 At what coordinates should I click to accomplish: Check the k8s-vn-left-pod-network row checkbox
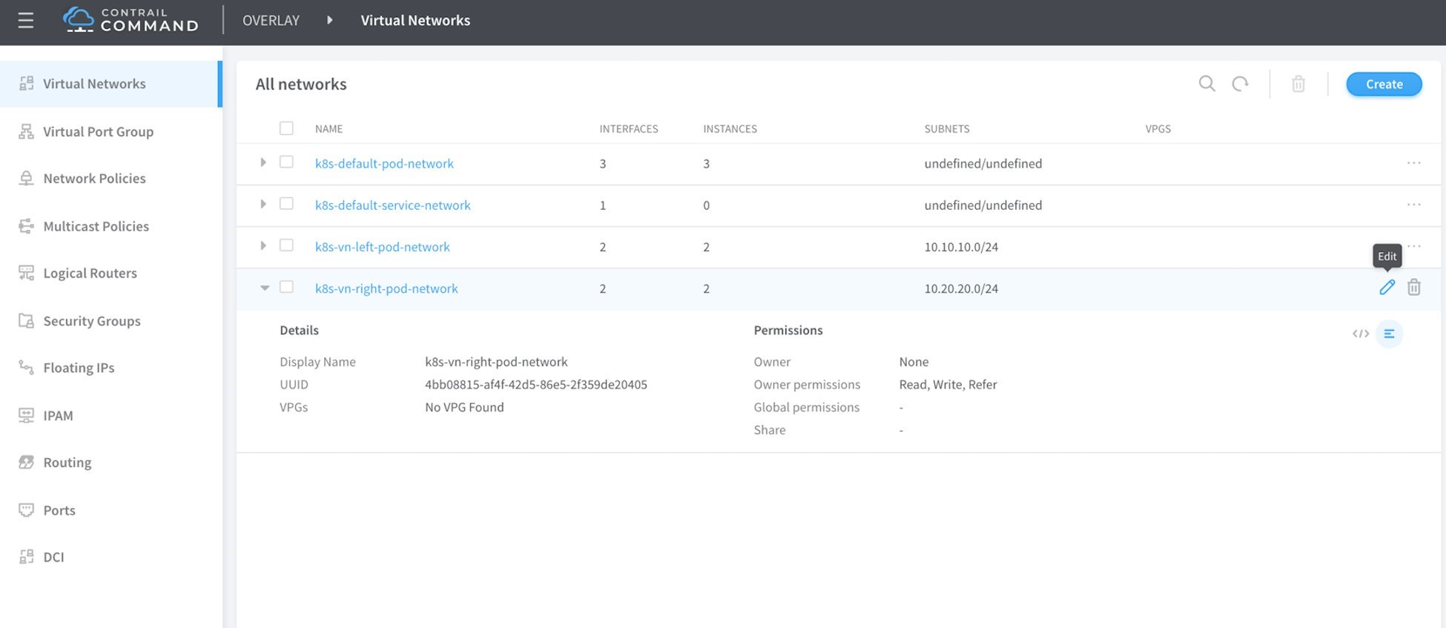(x=286, y=245)
